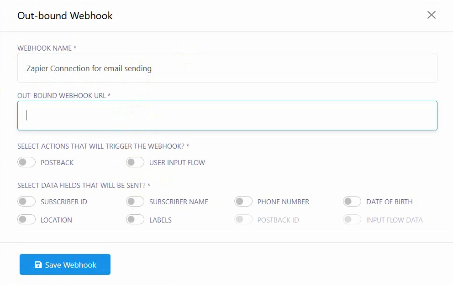Click the Webhook Name input field
The image size is (453, 285).
tap(227, 68)
